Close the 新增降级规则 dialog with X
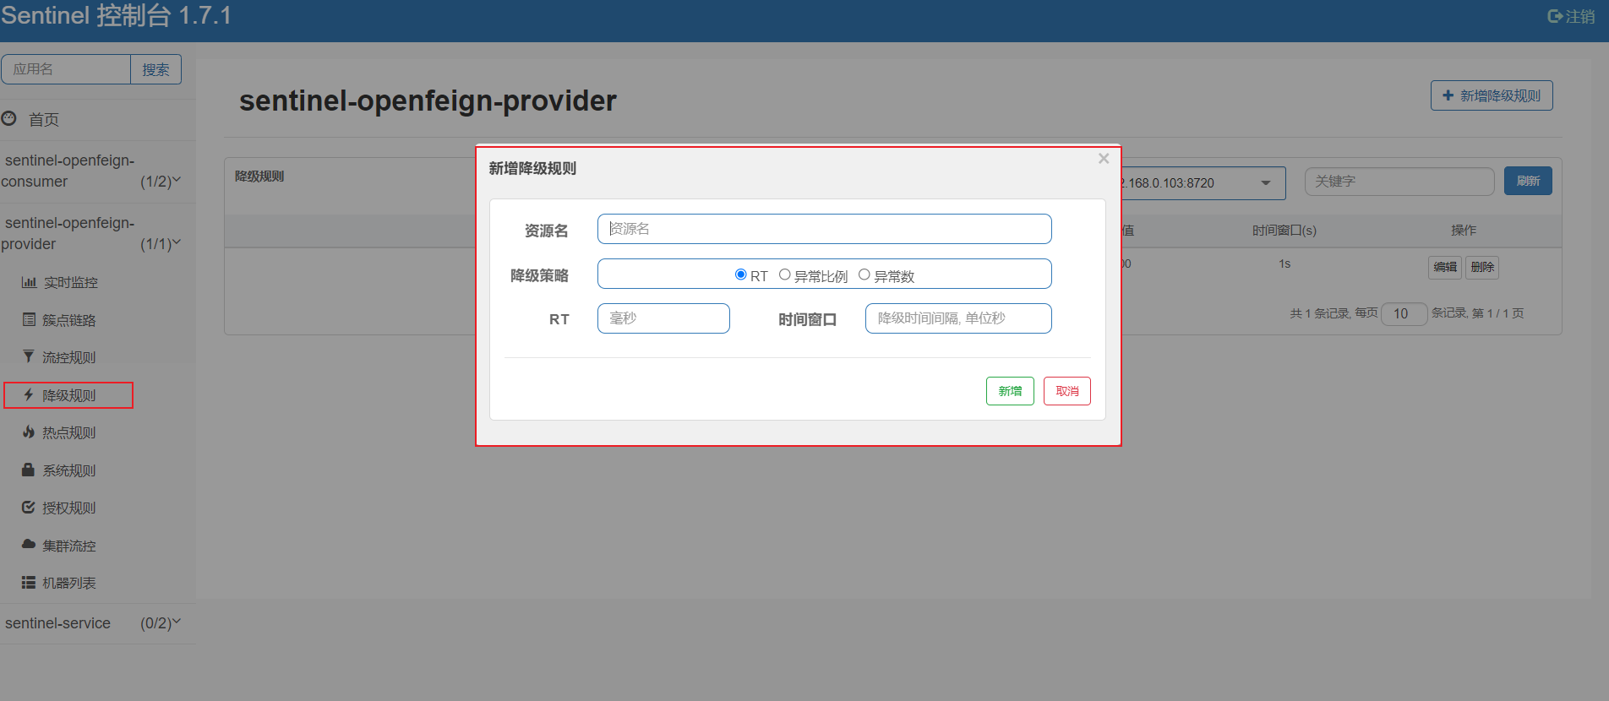 1104,159
